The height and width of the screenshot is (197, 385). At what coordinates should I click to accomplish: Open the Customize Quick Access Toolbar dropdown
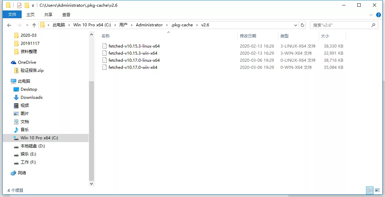pyautogui.click(x=33, y=5)
